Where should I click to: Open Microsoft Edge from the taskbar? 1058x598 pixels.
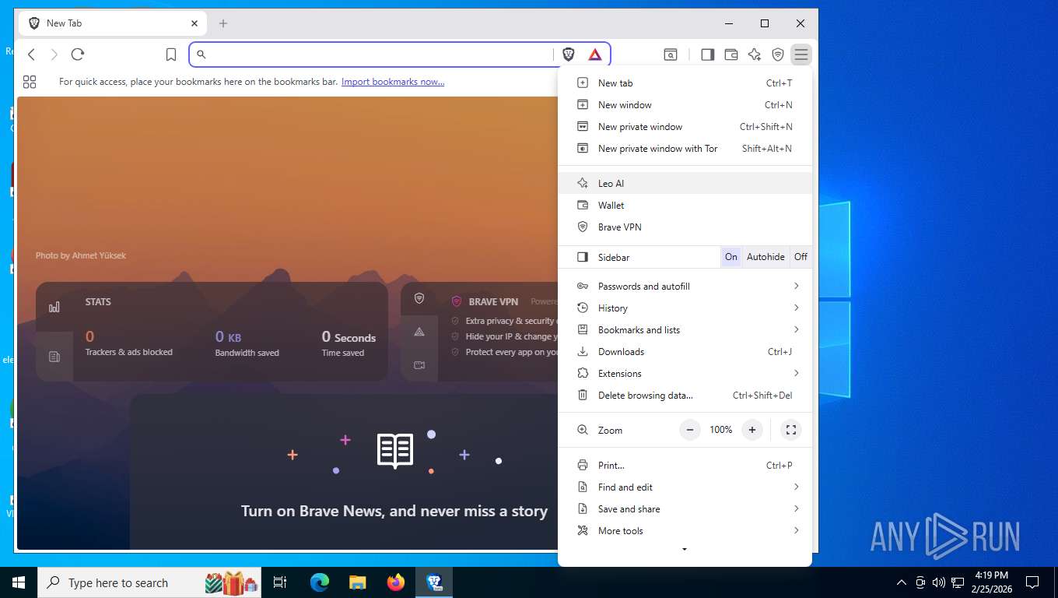coord(320,582)
